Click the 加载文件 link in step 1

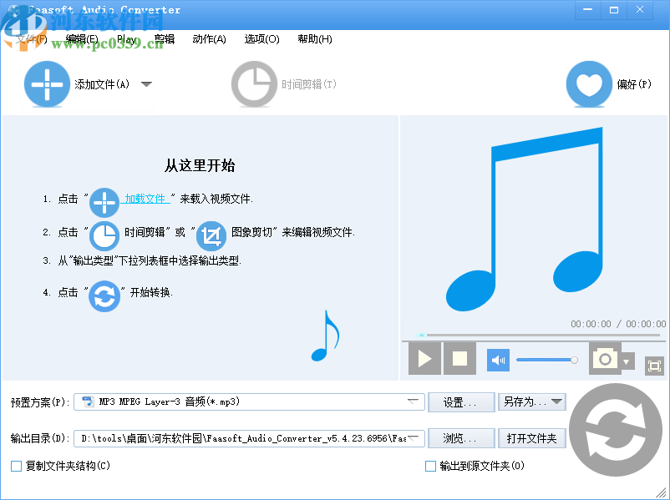coord(145,198)
